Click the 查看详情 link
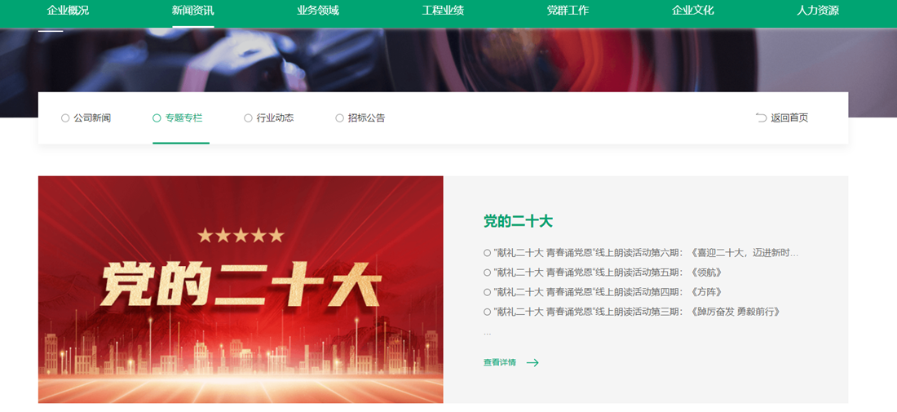897x412 pixels. click(499, 362)
